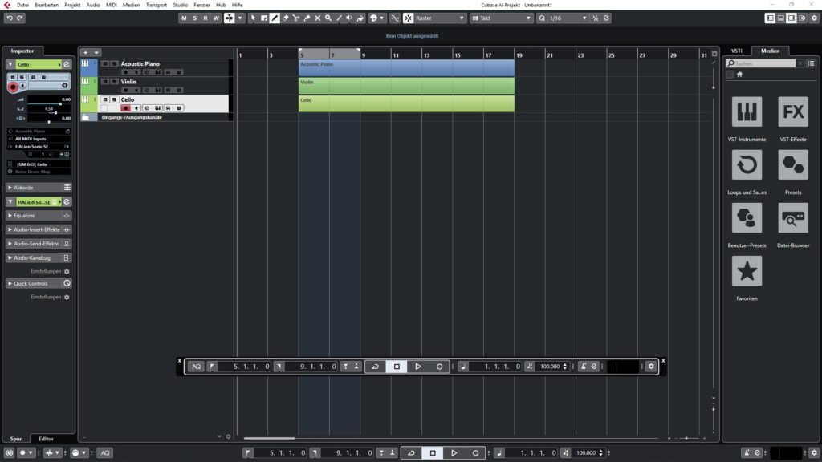822x462 pixels.
Task: Switch to the Editor tab at bottom
Action: 46,439
